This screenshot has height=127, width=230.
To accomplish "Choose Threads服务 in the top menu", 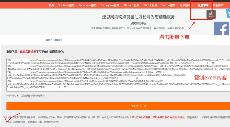I will click(x=131, y=5).
